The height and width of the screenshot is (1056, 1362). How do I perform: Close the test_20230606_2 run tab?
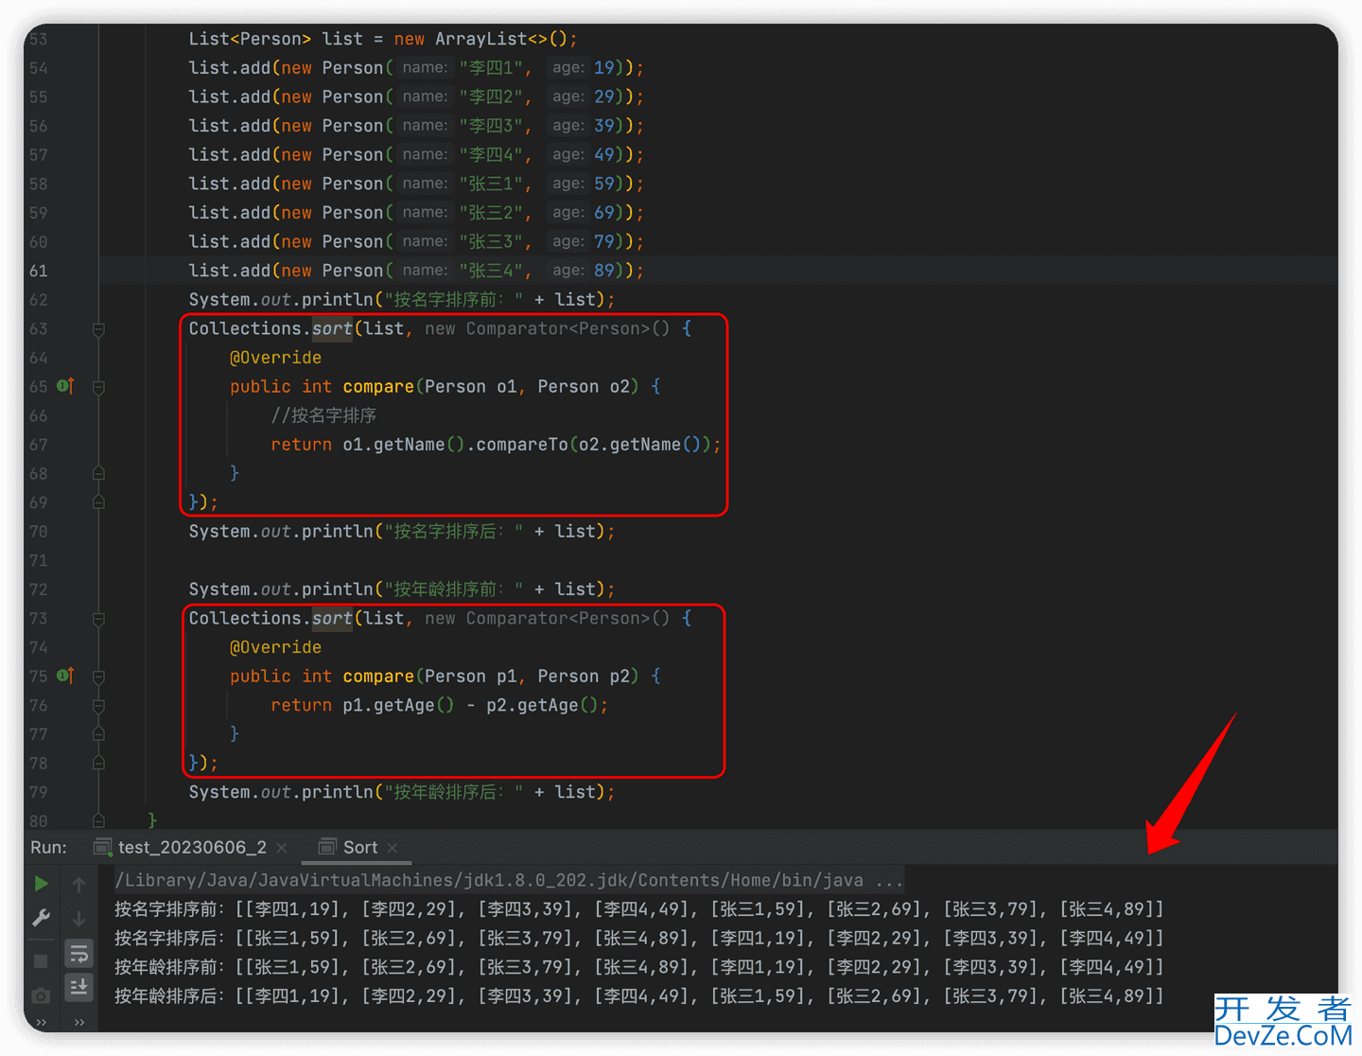click(x=282, y=848)
